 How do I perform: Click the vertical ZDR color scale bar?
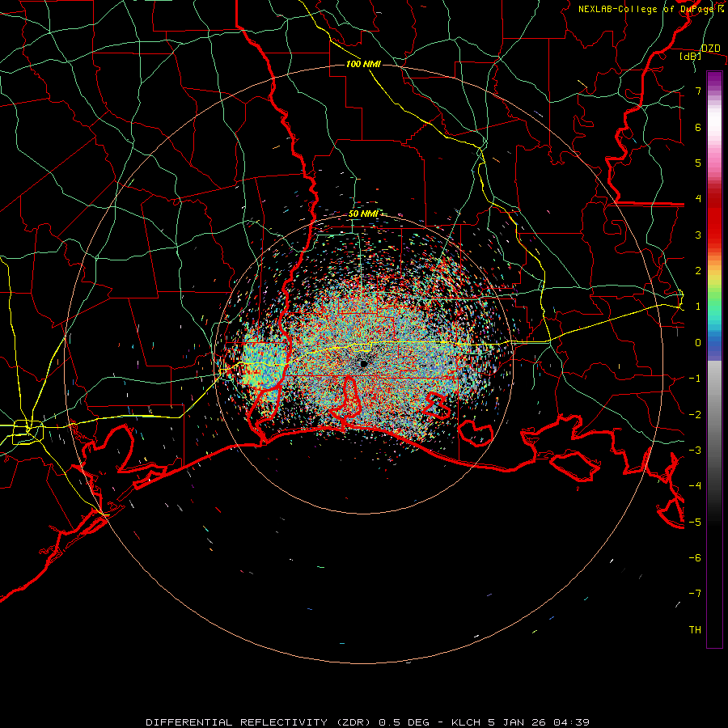tap(714, 359)
